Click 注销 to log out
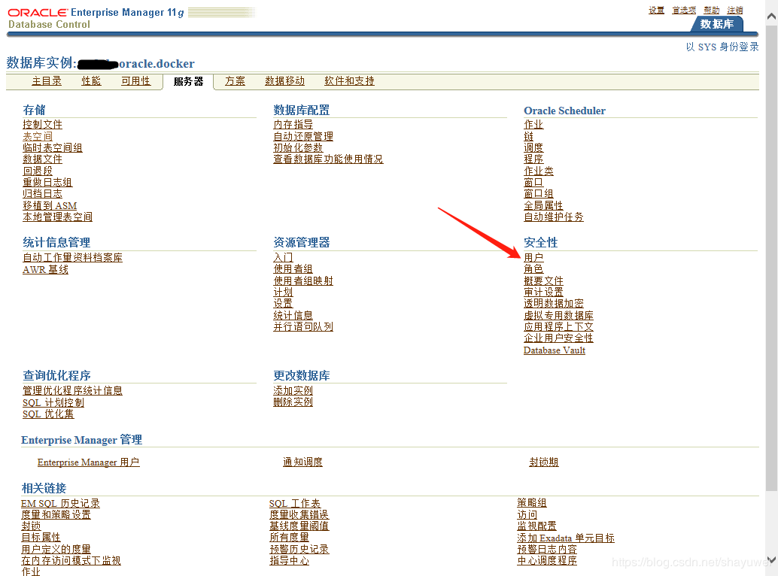The height and width of the screenshot is (576, 778). (x=735, y=10)
